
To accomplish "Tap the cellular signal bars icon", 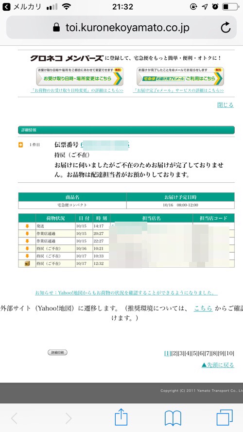I will 52,7.
